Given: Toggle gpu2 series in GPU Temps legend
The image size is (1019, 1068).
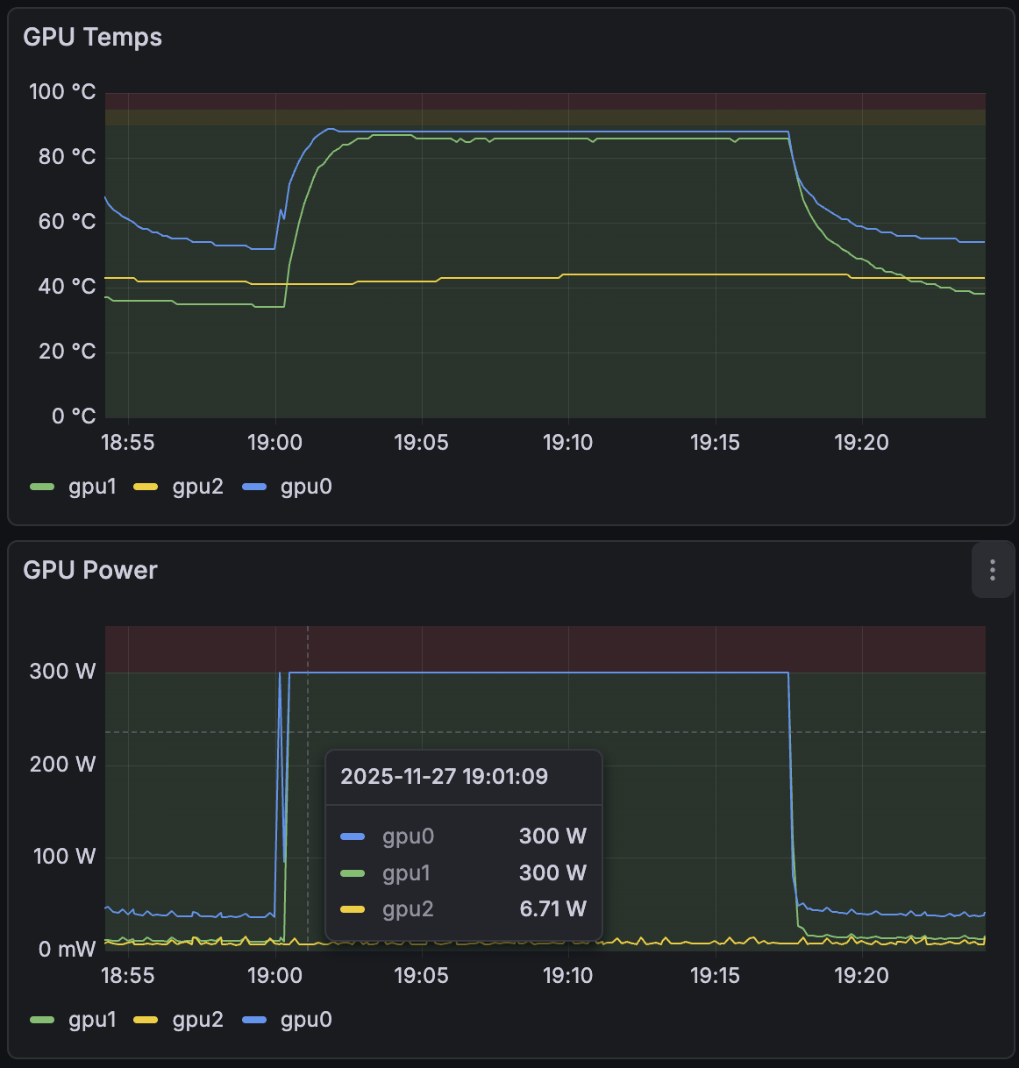Looking at the screenshot, I should [x=197, y=487].
